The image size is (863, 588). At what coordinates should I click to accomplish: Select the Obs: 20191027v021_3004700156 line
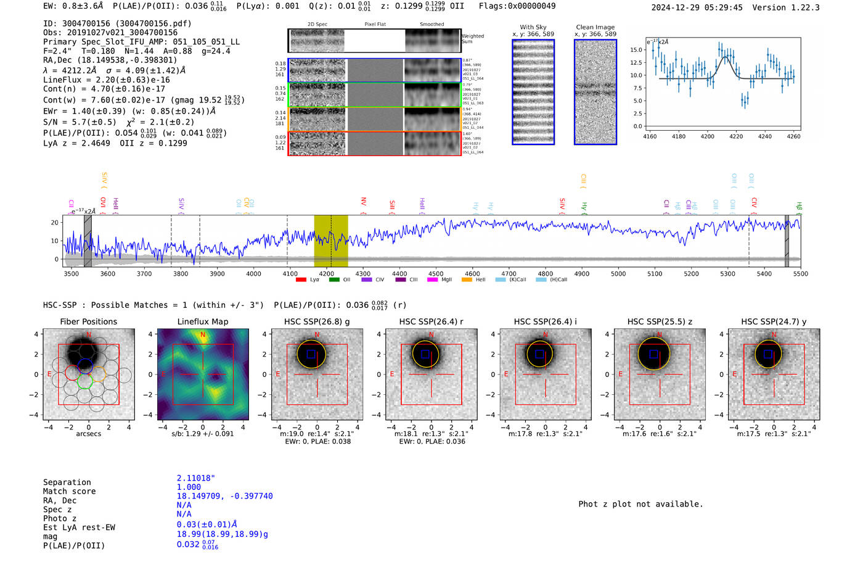click(110, 32)
